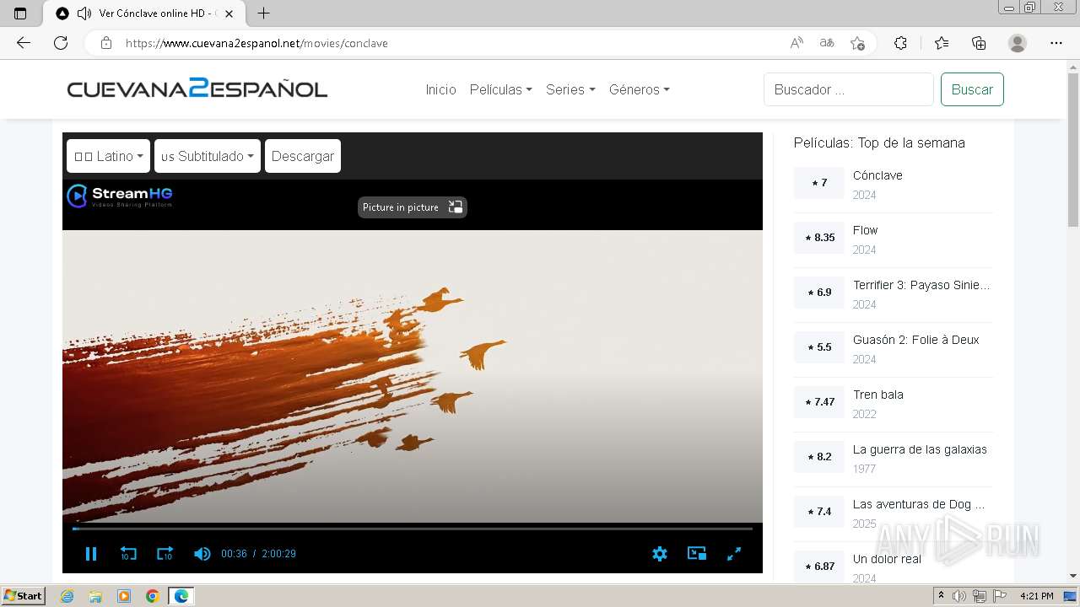Image resolution: width=1080 pixels, height=607 pixels.
Task: Expand the Géneros menu
Action: click(x=640, y=89)
